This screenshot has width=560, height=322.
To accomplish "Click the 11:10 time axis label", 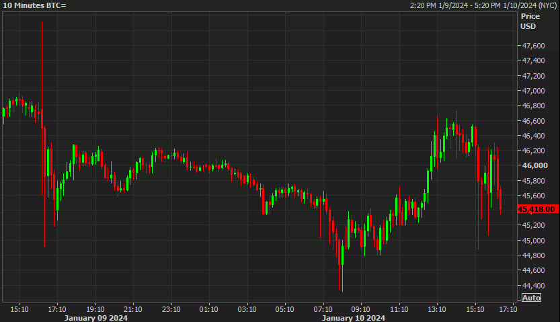I will 399,309.
